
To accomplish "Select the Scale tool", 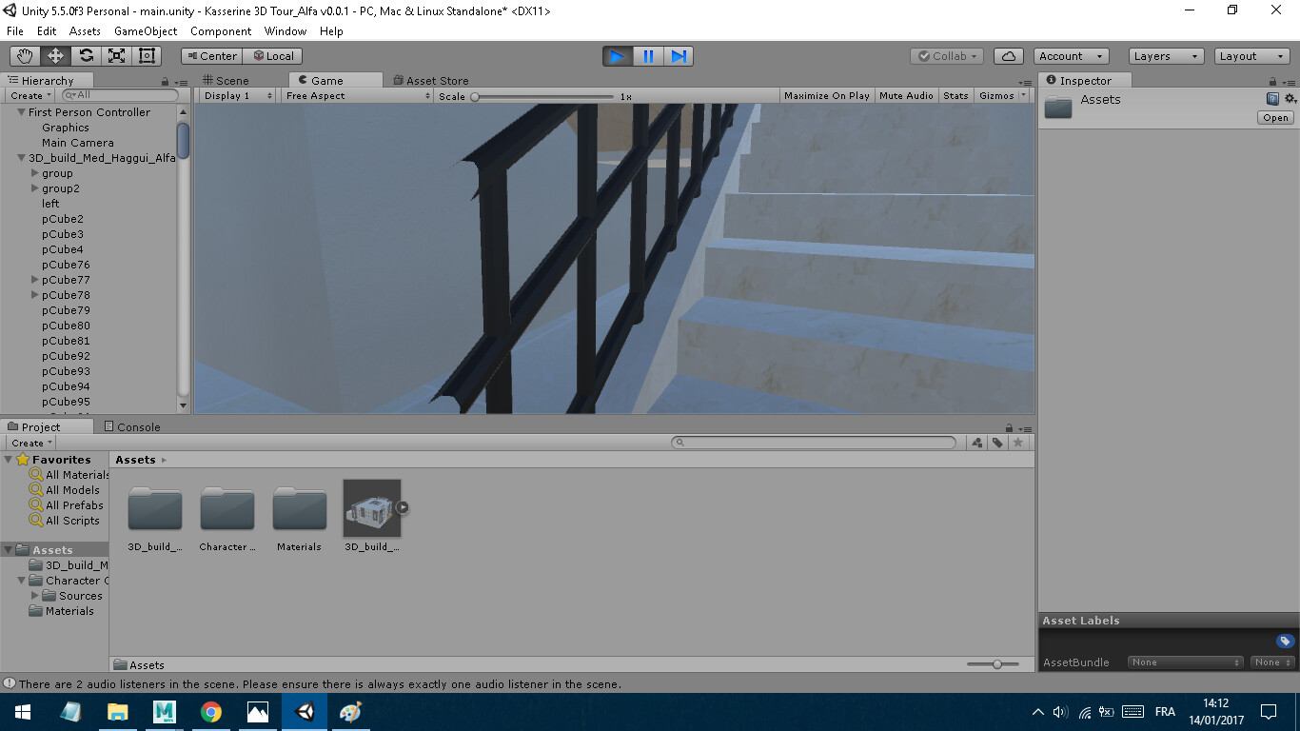I will coord(116,55).
